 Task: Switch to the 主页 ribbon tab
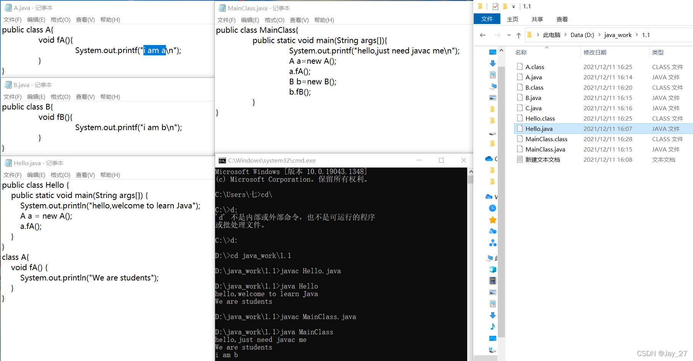pyautogui.click(x=513, y=19)
